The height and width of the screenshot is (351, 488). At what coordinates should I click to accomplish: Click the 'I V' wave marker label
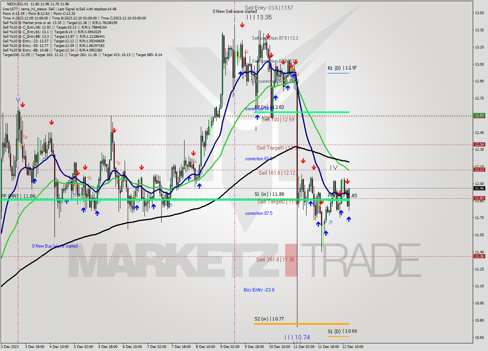pos(334,167)
